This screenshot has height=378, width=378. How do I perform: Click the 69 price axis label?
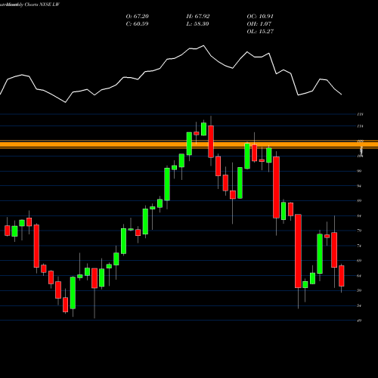point(359,261)
